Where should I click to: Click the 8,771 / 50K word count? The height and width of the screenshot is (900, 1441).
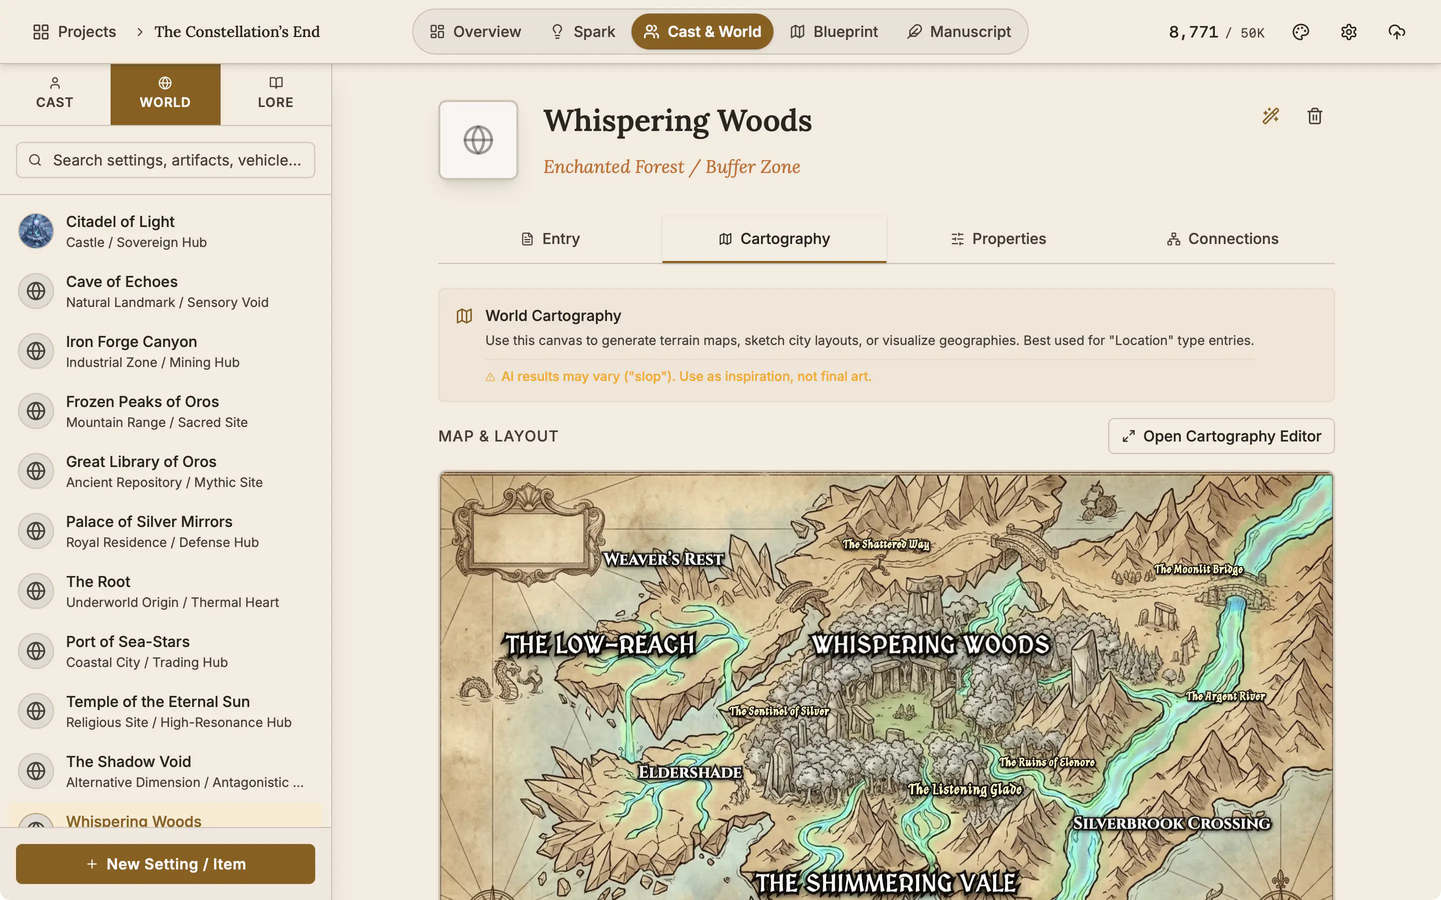point(1216,32)
